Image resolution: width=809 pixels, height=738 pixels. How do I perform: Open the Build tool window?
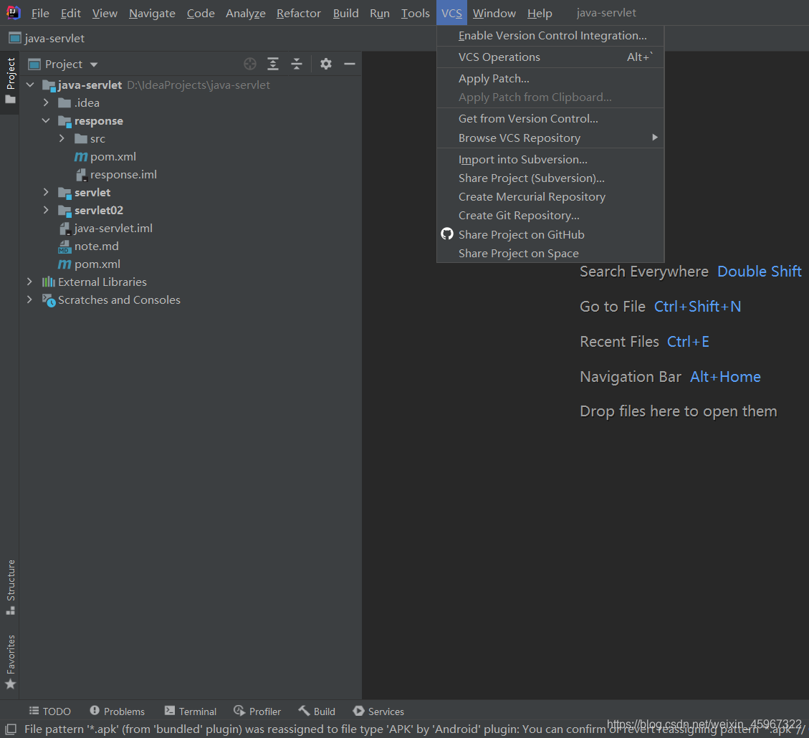[317, 711]
